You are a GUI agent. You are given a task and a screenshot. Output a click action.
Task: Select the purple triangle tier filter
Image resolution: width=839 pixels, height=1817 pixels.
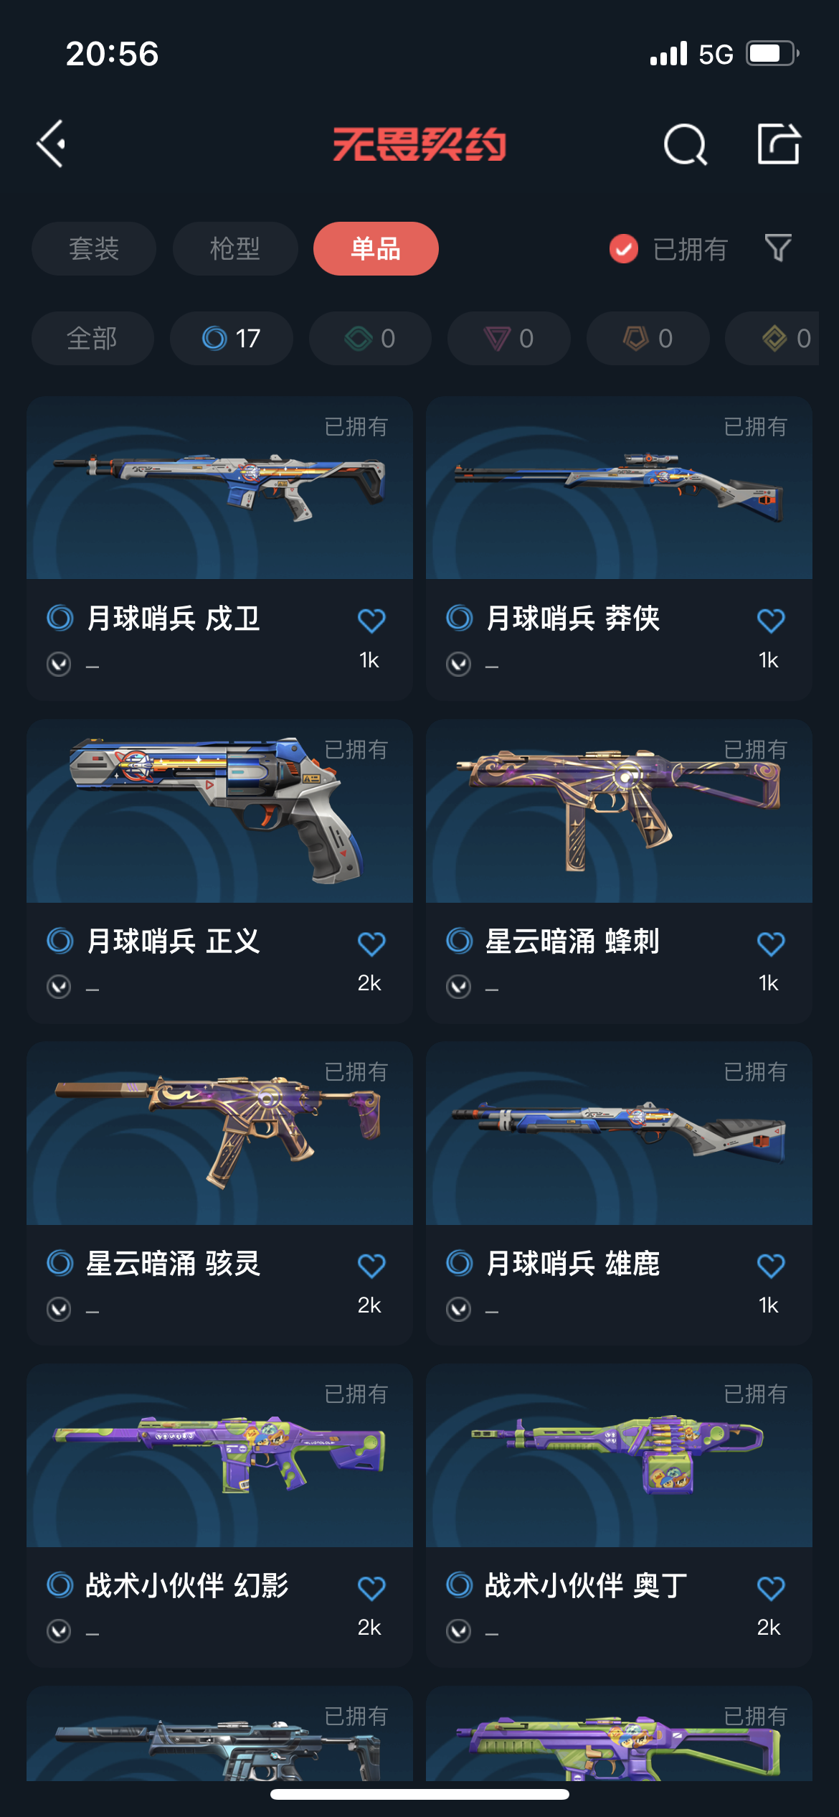pyautogui.click(x=509, y=338)
